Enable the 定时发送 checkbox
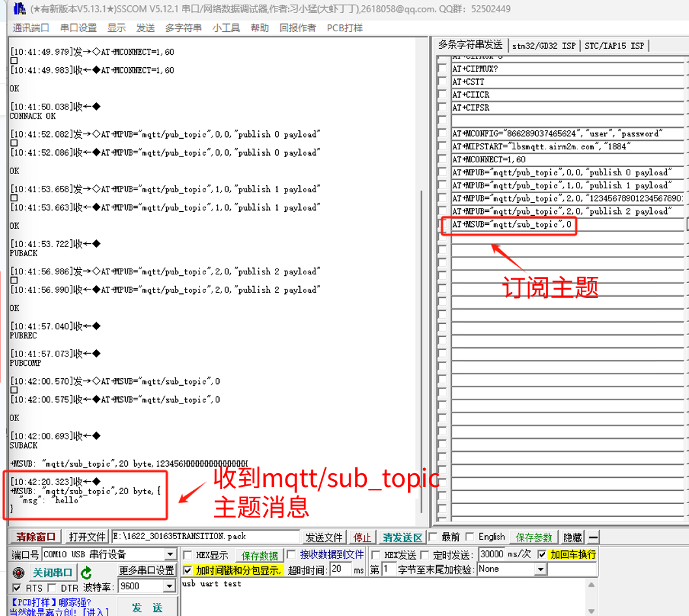 tap(424, 555)
